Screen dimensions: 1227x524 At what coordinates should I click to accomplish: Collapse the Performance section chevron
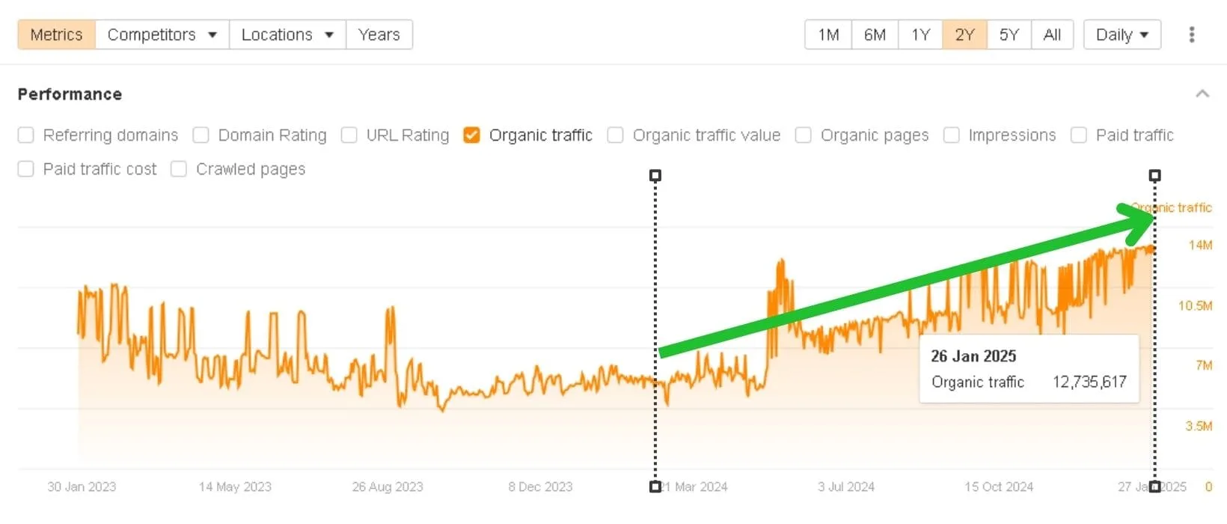[x=1202, y=94]
